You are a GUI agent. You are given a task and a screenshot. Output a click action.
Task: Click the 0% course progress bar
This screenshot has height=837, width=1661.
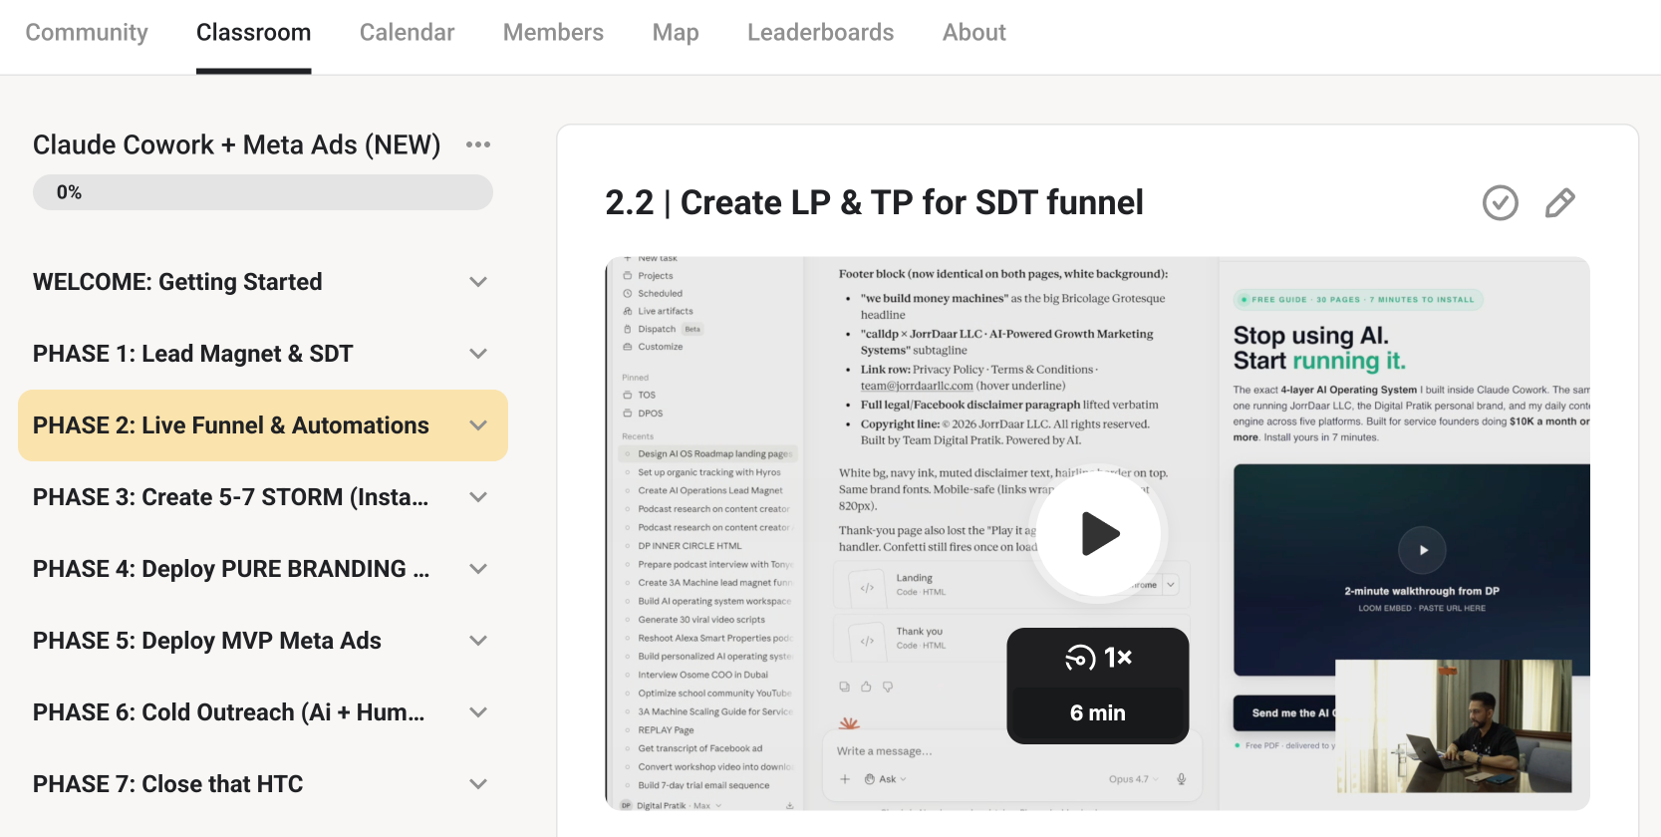(263, 192)
